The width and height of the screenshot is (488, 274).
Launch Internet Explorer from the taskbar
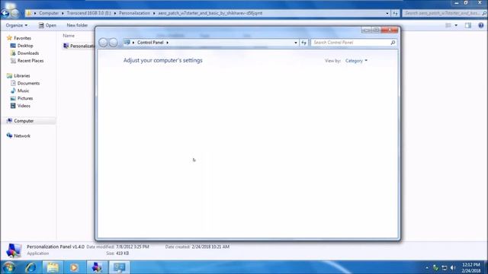(30, 267)
